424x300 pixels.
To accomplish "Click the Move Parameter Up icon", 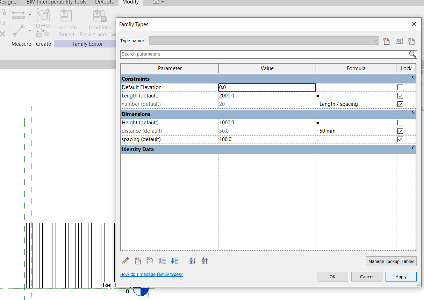I will tap(162, 261).
